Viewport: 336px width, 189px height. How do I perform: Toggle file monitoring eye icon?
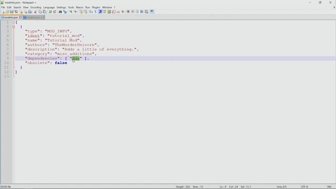(x=123, y=12)
